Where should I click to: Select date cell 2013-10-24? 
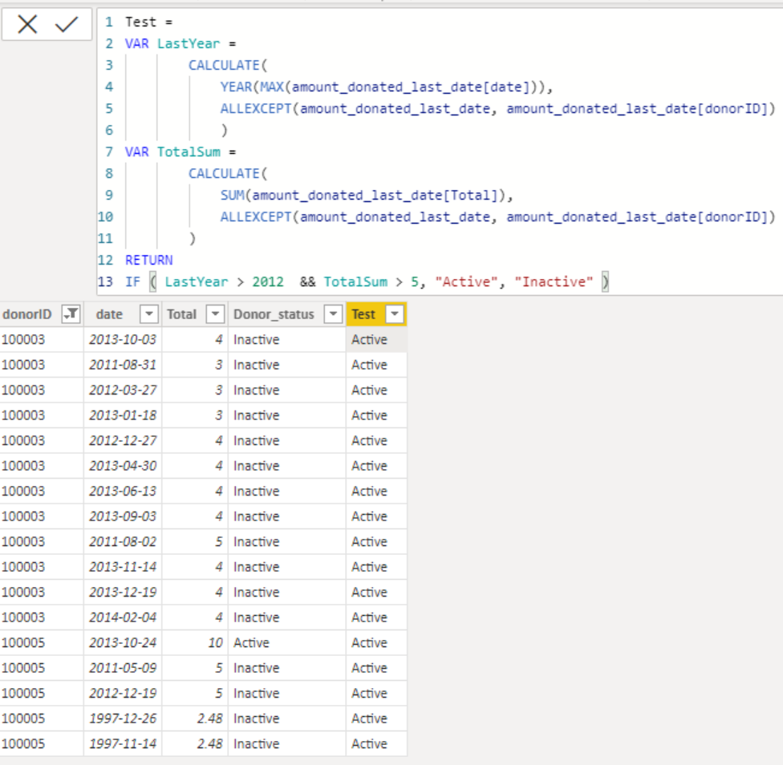(123, 643)
